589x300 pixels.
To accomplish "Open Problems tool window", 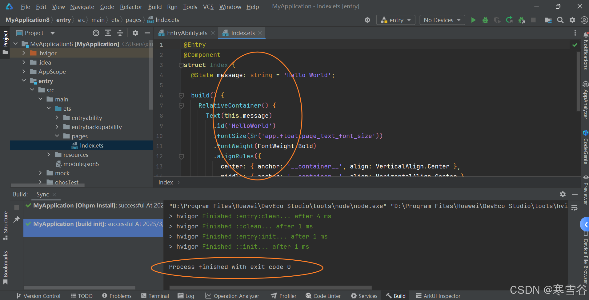I will 117,296.
